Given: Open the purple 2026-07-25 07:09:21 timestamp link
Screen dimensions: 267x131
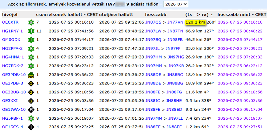Looking at the screenshot, I should [240, 49].
